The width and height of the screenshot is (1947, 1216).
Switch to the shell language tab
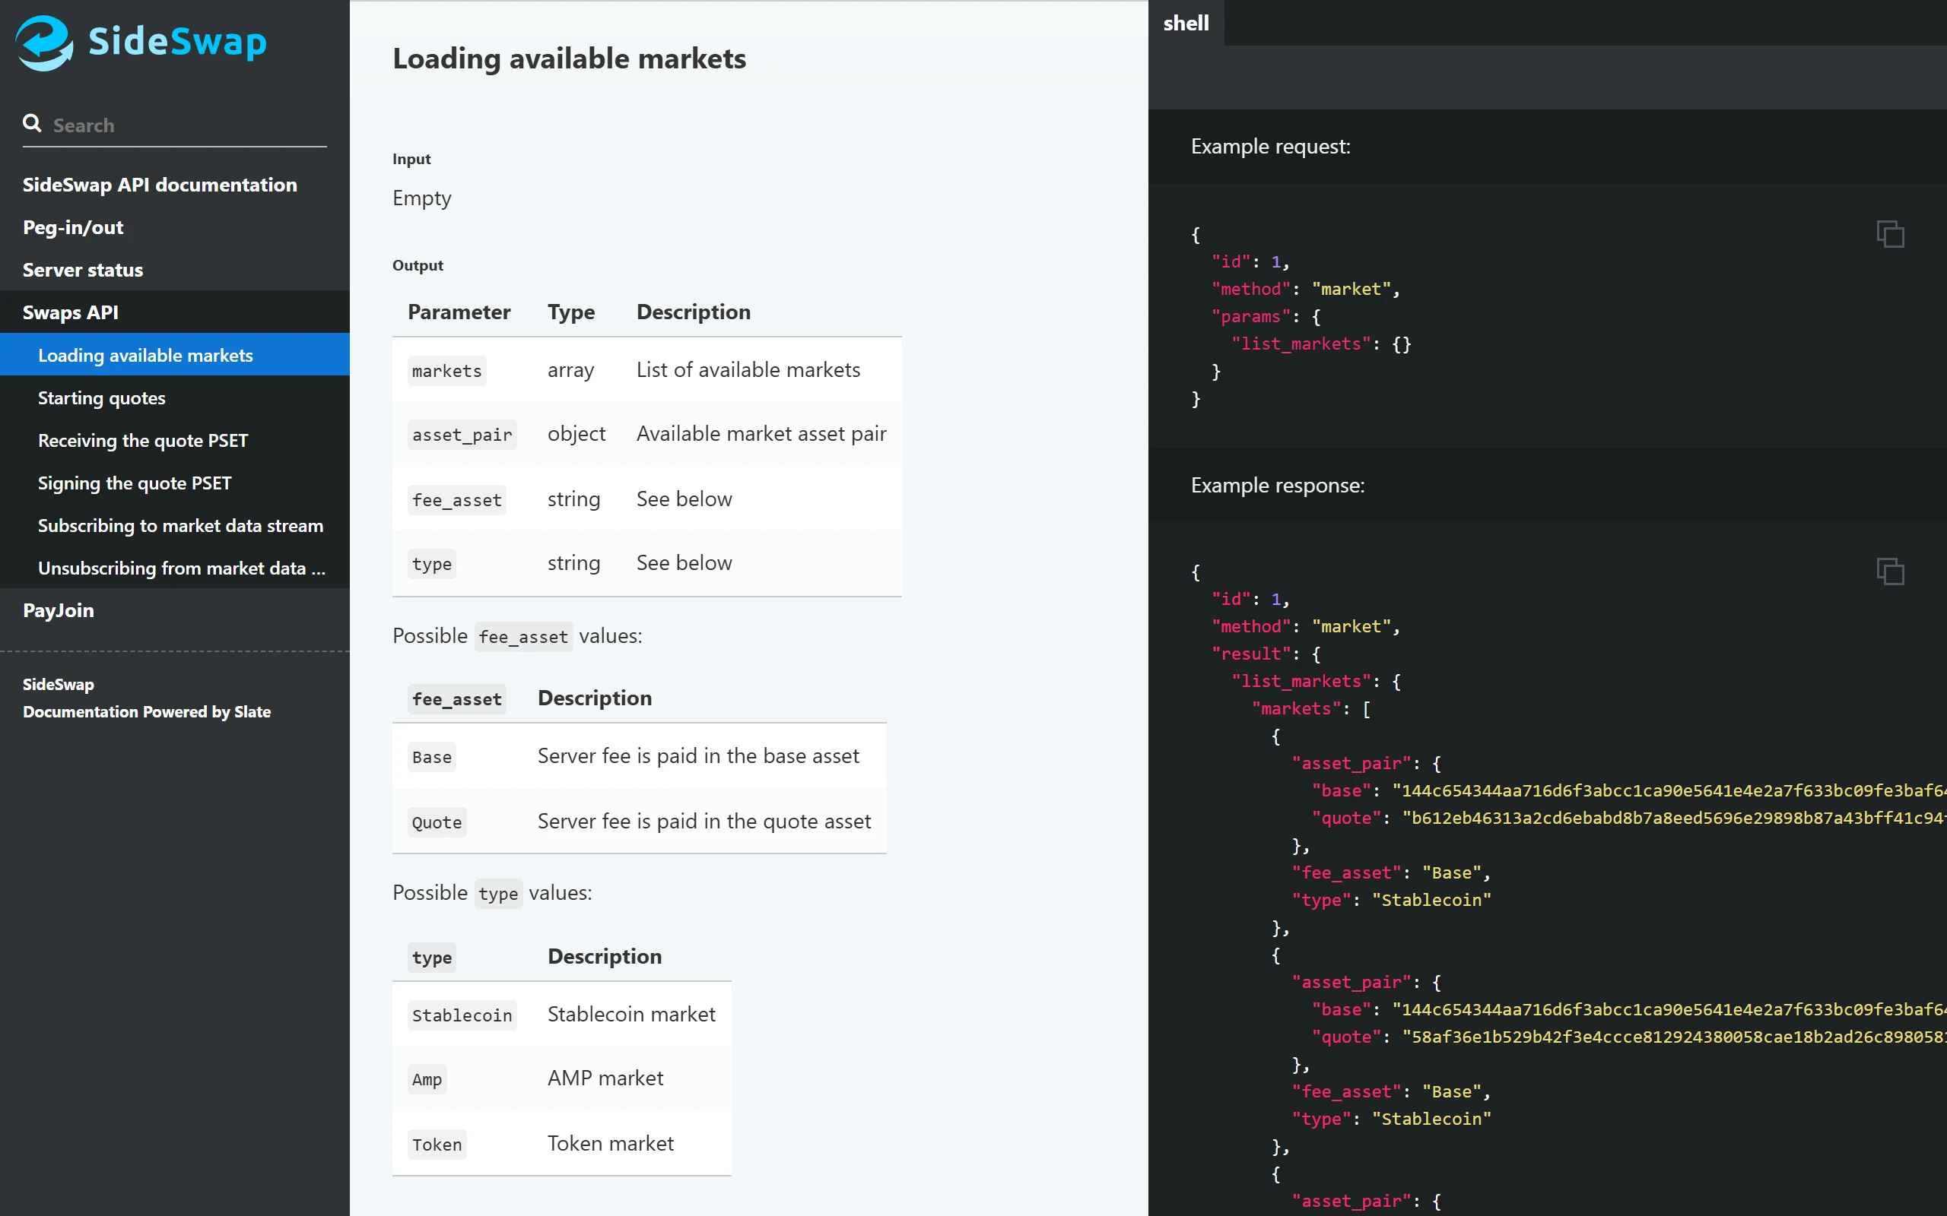(1186, 23)
